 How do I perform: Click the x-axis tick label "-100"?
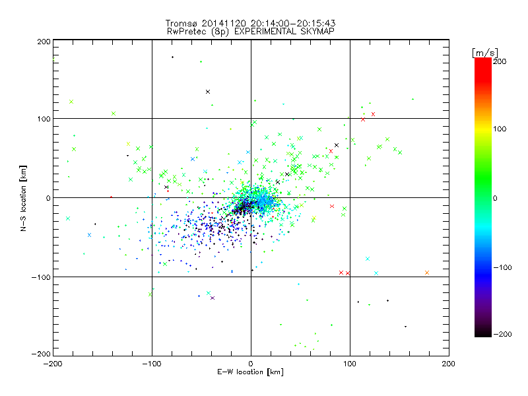(152, 364)
